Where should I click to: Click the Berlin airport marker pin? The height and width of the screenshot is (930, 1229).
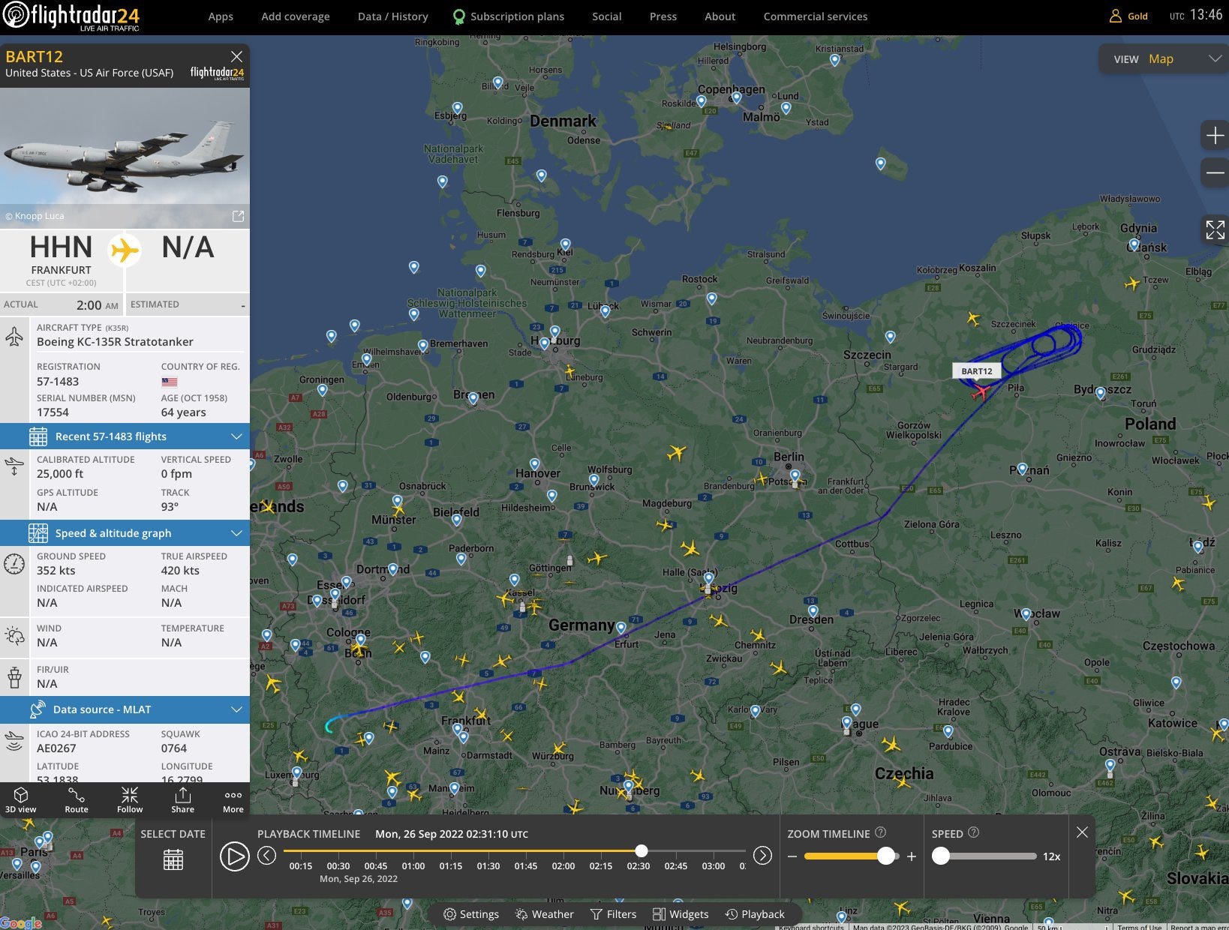(795, 475)
